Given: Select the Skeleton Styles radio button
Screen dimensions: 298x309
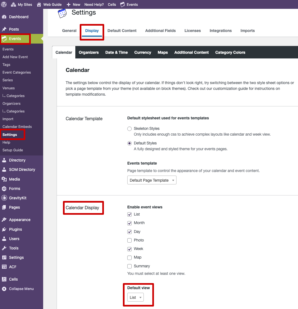Looking at the screenshot, I should tap(129, 129).
